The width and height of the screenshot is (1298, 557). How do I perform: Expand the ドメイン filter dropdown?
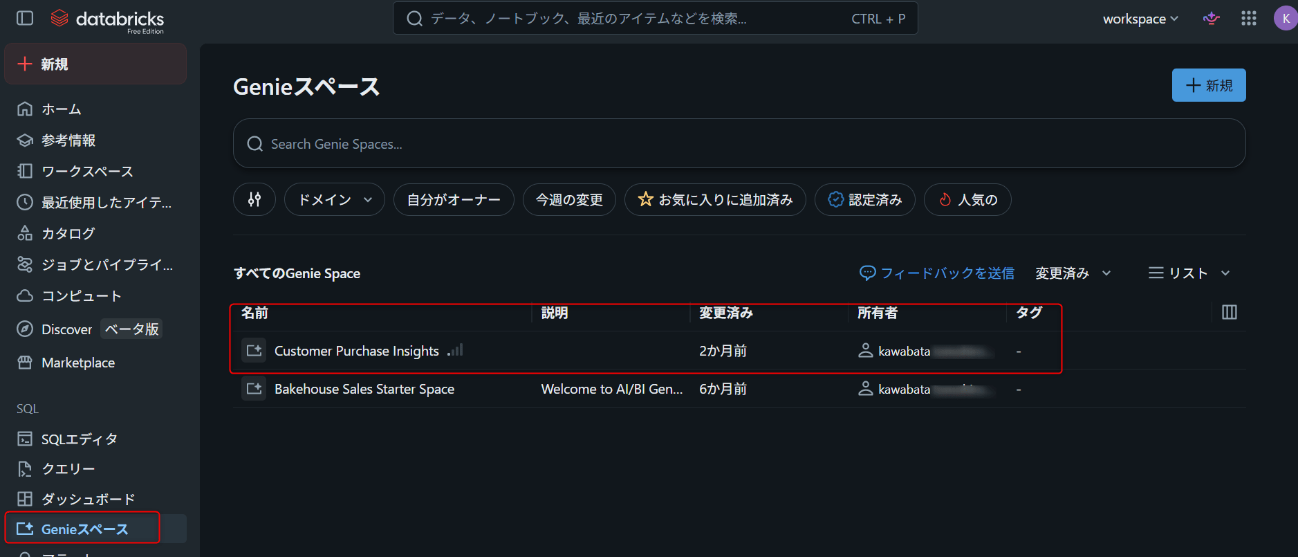click(x=335, y=199)
